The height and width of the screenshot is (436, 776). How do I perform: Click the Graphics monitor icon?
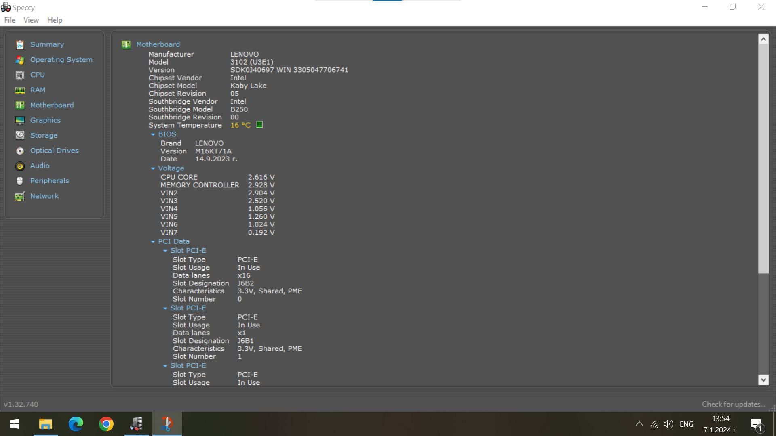tap(20, 120)
